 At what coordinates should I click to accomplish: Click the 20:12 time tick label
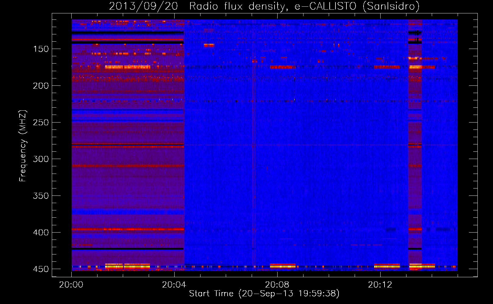tap(380, 285)
